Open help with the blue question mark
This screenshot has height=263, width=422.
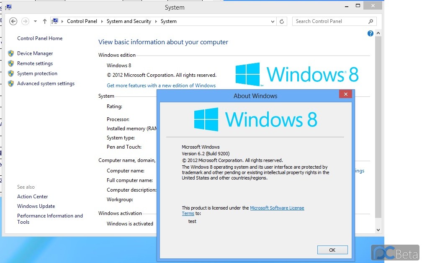point(371,33)
